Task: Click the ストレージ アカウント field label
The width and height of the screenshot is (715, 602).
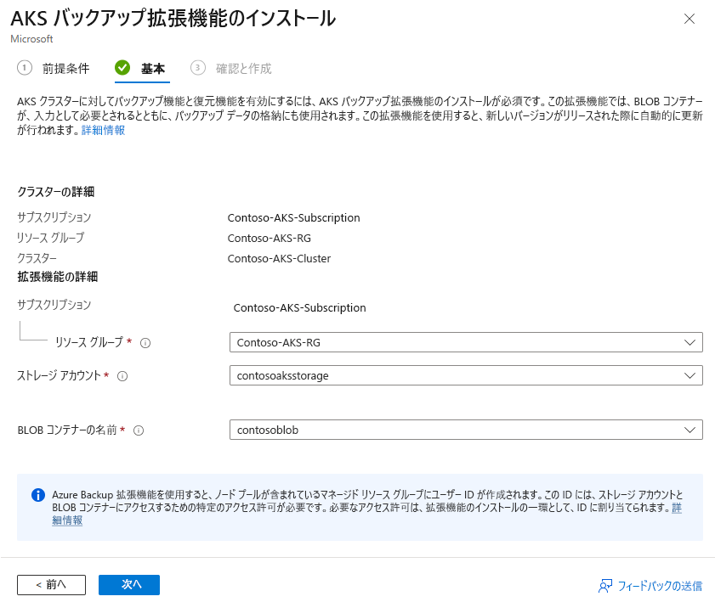Action: 59,375
